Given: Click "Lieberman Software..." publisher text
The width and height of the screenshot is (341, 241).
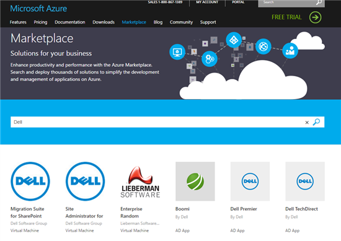Looking at the screenshot, I should click(x=140, y=224).
